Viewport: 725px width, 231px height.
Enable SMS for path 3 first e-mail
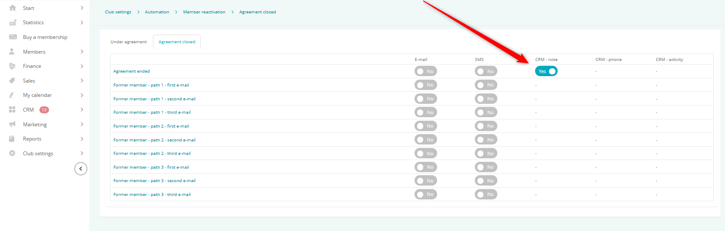point(486,167)
